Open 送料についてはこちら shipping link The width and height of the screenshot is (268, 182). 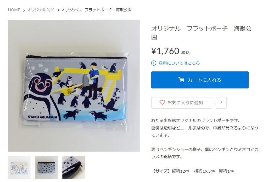click(x=179, y=63)
